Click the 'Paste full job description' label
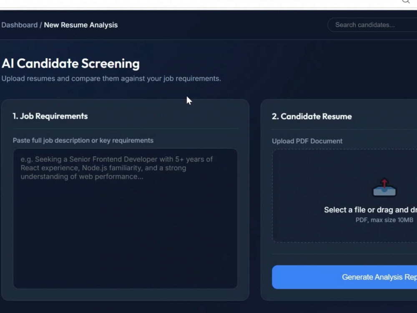 [x=83, y=140]
